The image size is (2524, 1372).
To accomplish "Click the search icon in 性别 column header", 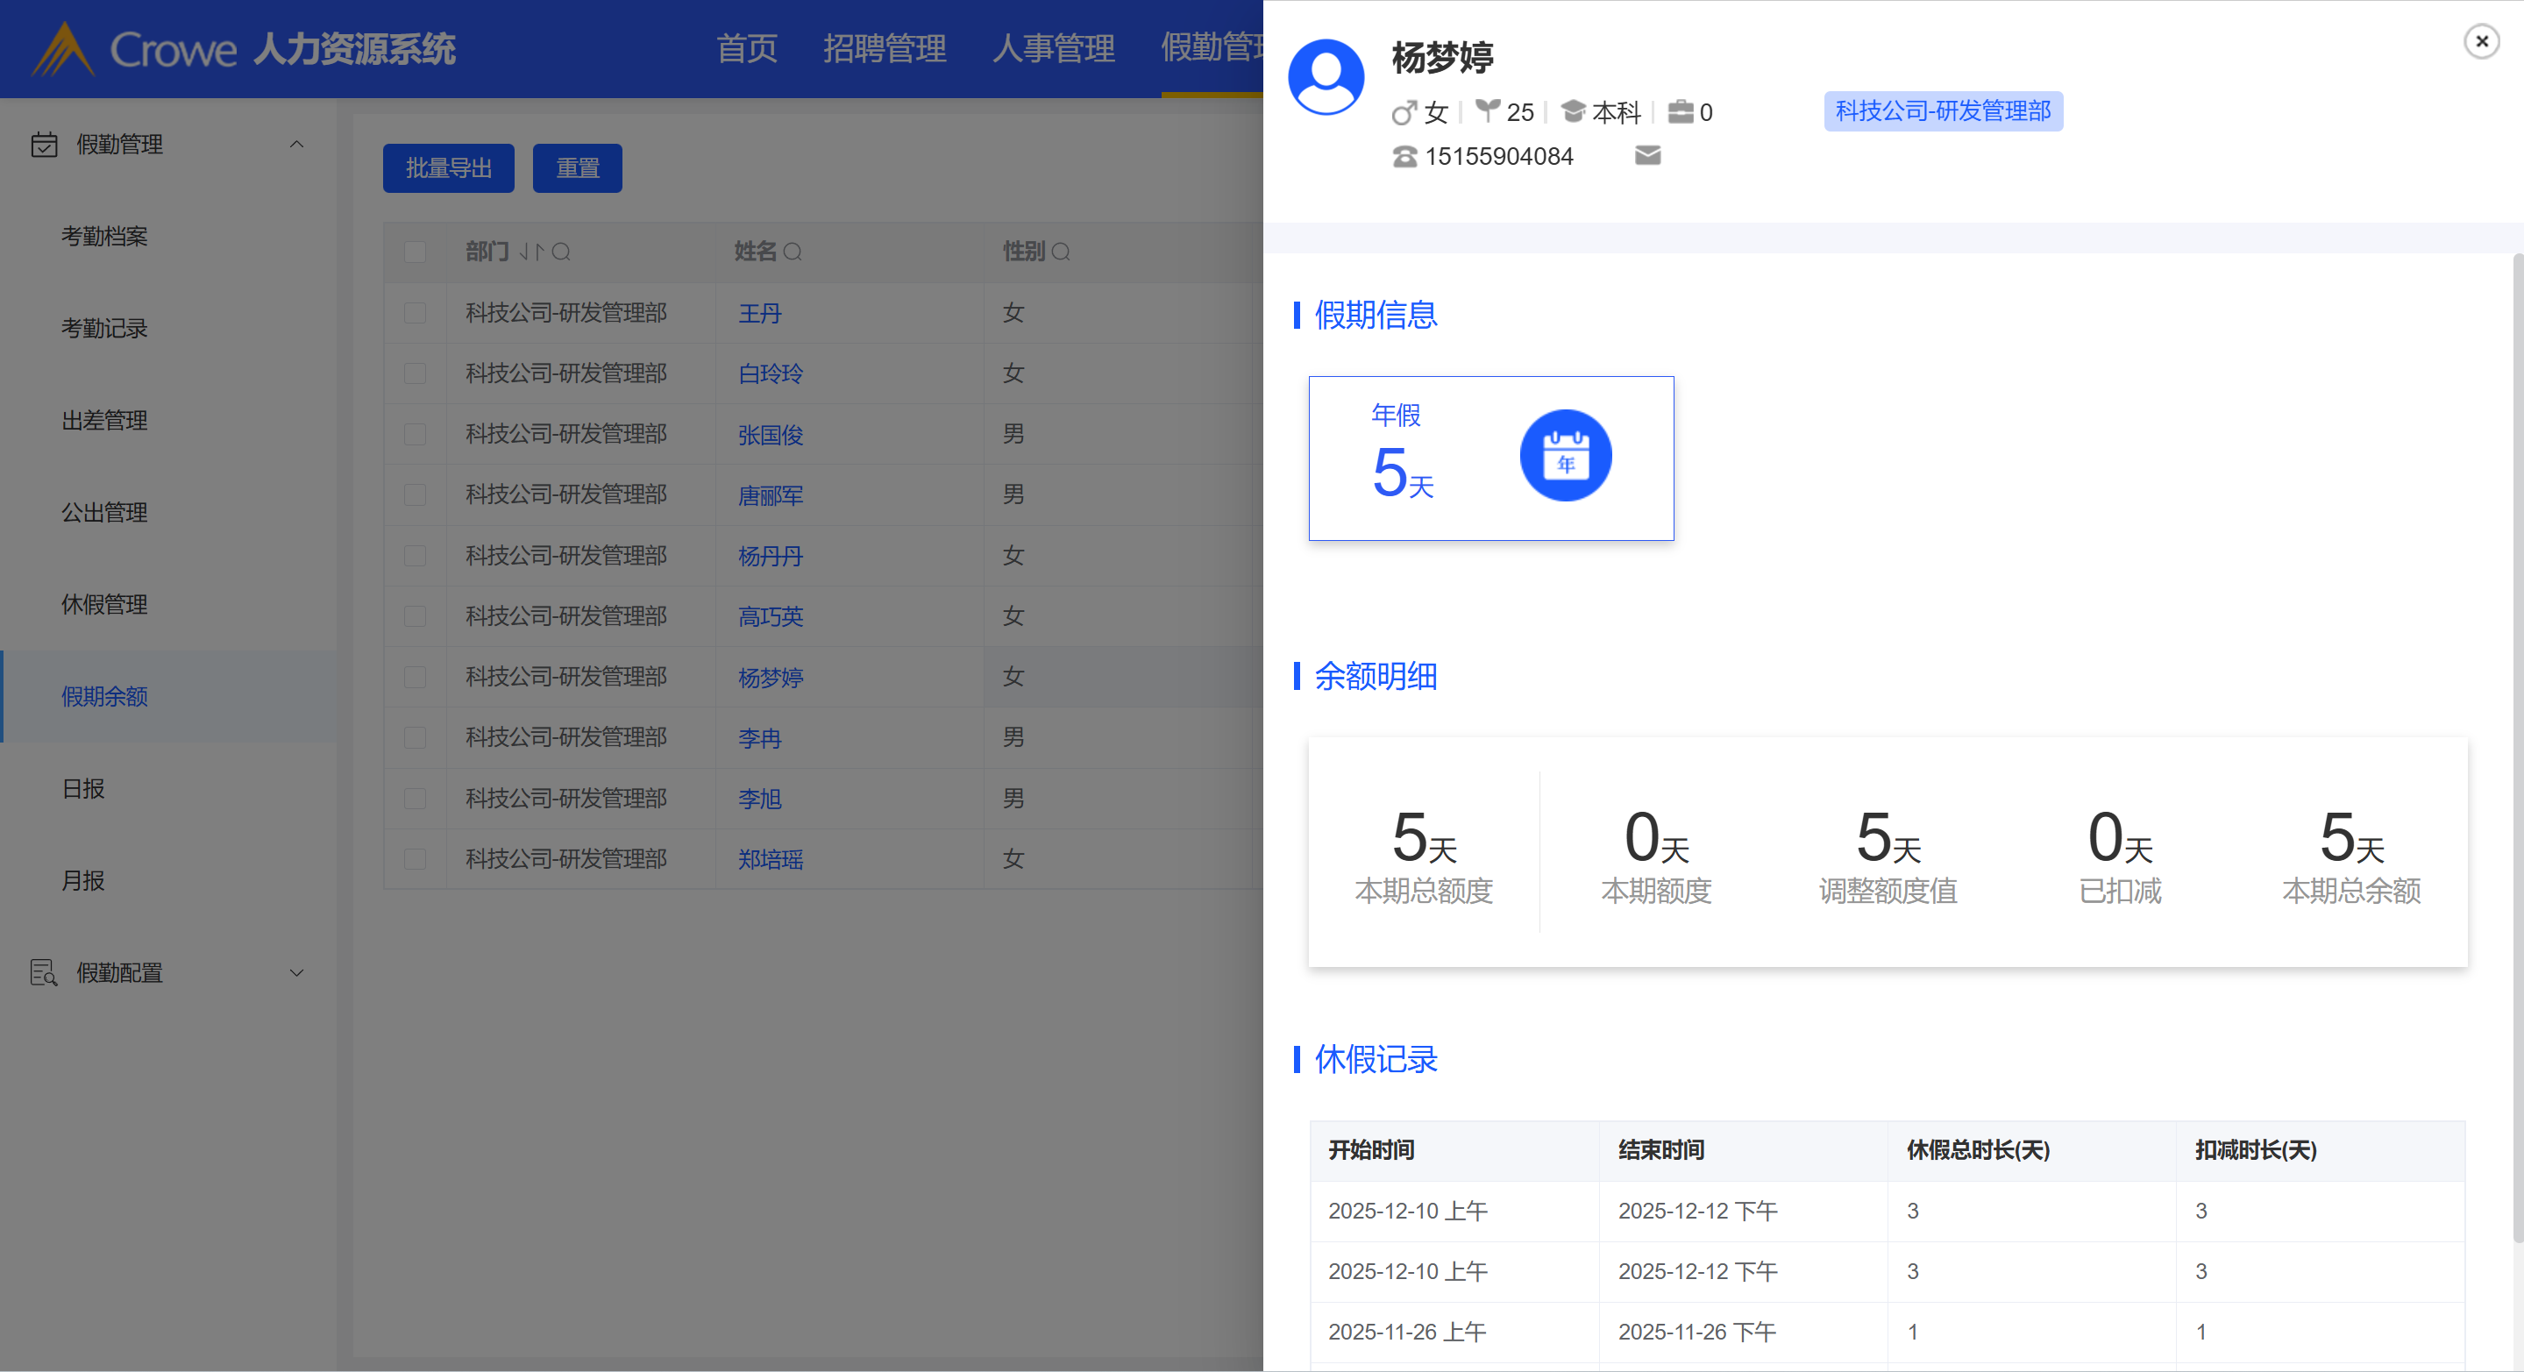I will 1060,252.
